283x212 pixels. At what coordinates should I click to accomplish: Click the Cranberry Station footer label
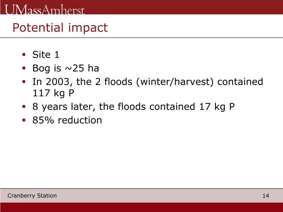click(32, 196)
